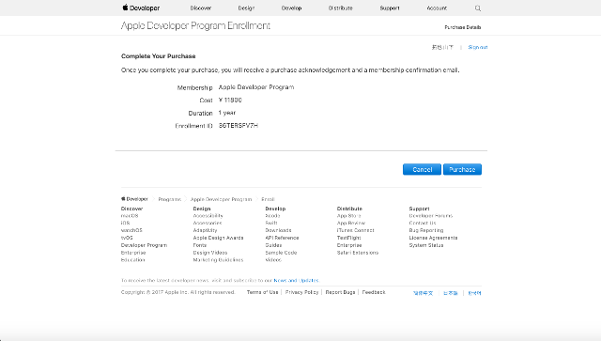Image resolution: width=601 pixels, height=341 pixels.
Task: Click the Complete Your Purchase heading
Action: click(159, 56)
